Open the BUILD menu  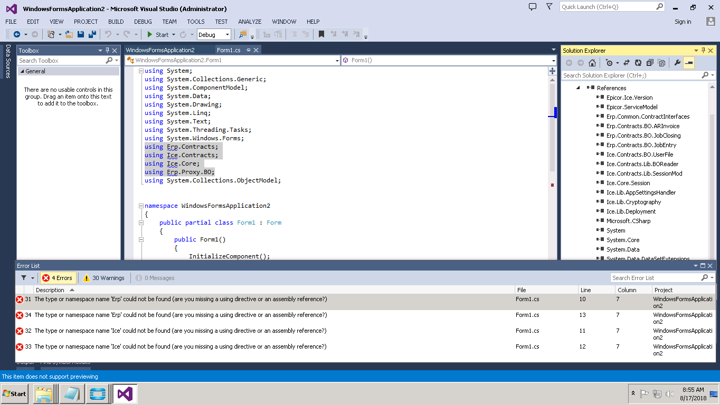tap(116, 22)
